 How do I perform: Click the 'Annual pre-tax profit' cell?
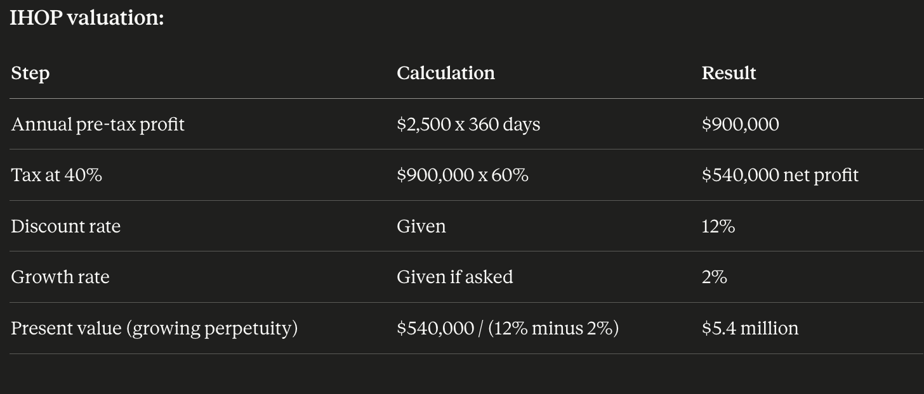point(98,124)
